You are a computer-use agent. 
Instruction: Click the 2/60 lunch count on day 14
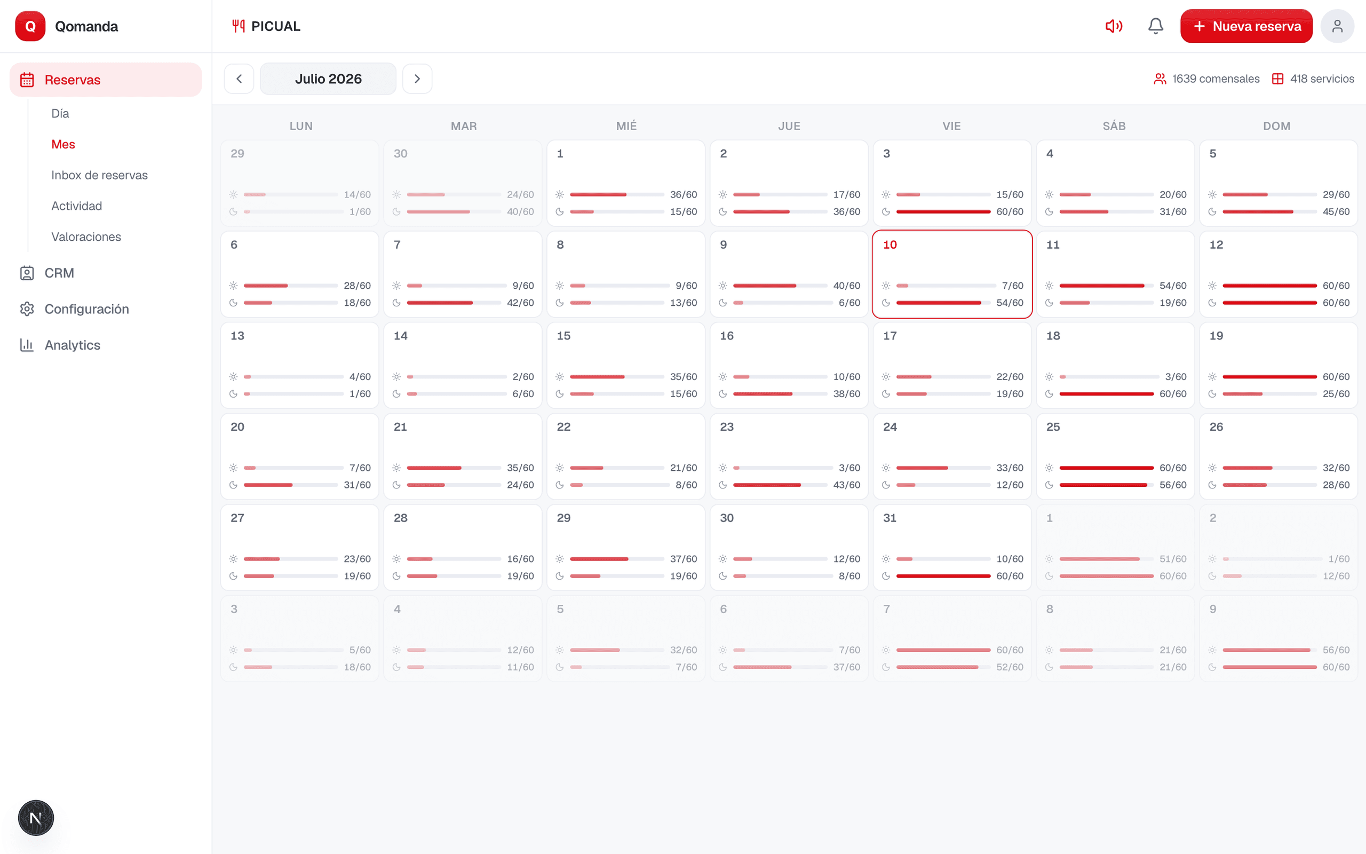click(523, 377)
